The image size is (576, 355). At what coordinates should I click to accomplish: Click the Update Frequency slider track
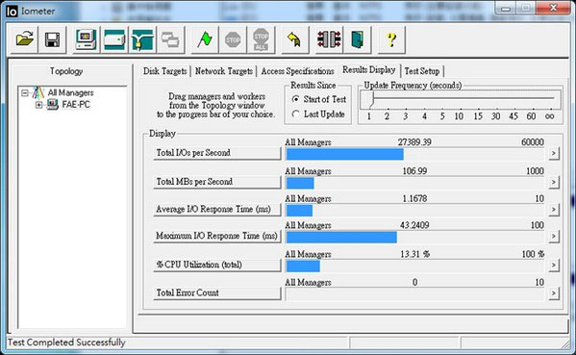click(461, 99)
